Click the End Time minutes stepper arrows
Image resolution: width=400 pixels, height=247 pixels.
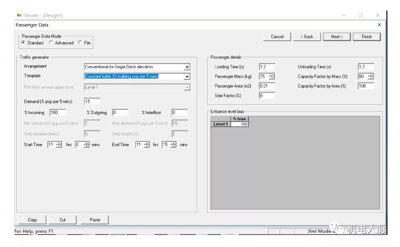point(173,145)
